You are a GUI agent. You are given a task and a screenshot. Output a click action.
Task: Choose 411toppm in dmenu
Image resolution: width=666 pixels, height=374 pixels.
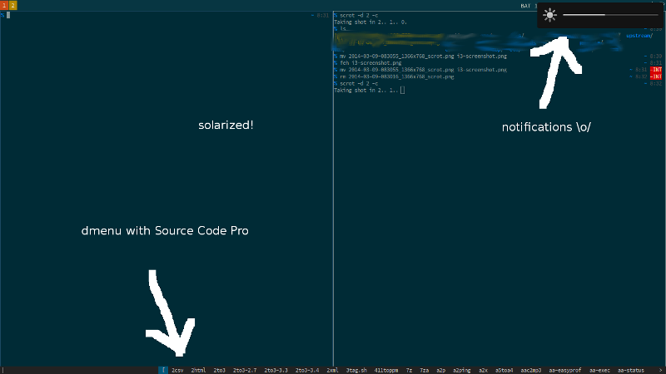point(386,371)
